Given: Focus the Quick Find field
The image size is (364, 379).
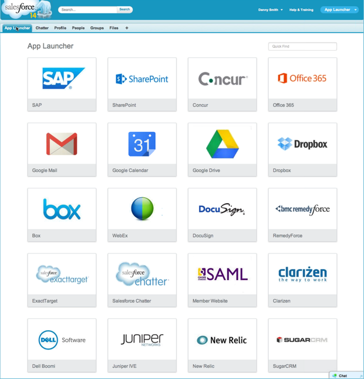Looking at the screenshot, I should pos(302,46).
